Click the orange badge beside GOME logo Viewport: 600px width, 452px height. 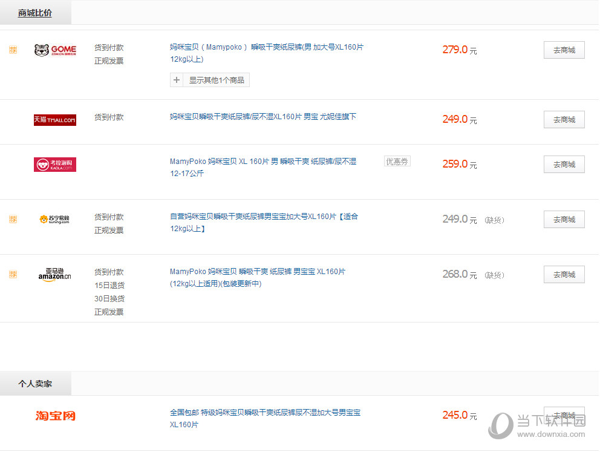[13, 50]
